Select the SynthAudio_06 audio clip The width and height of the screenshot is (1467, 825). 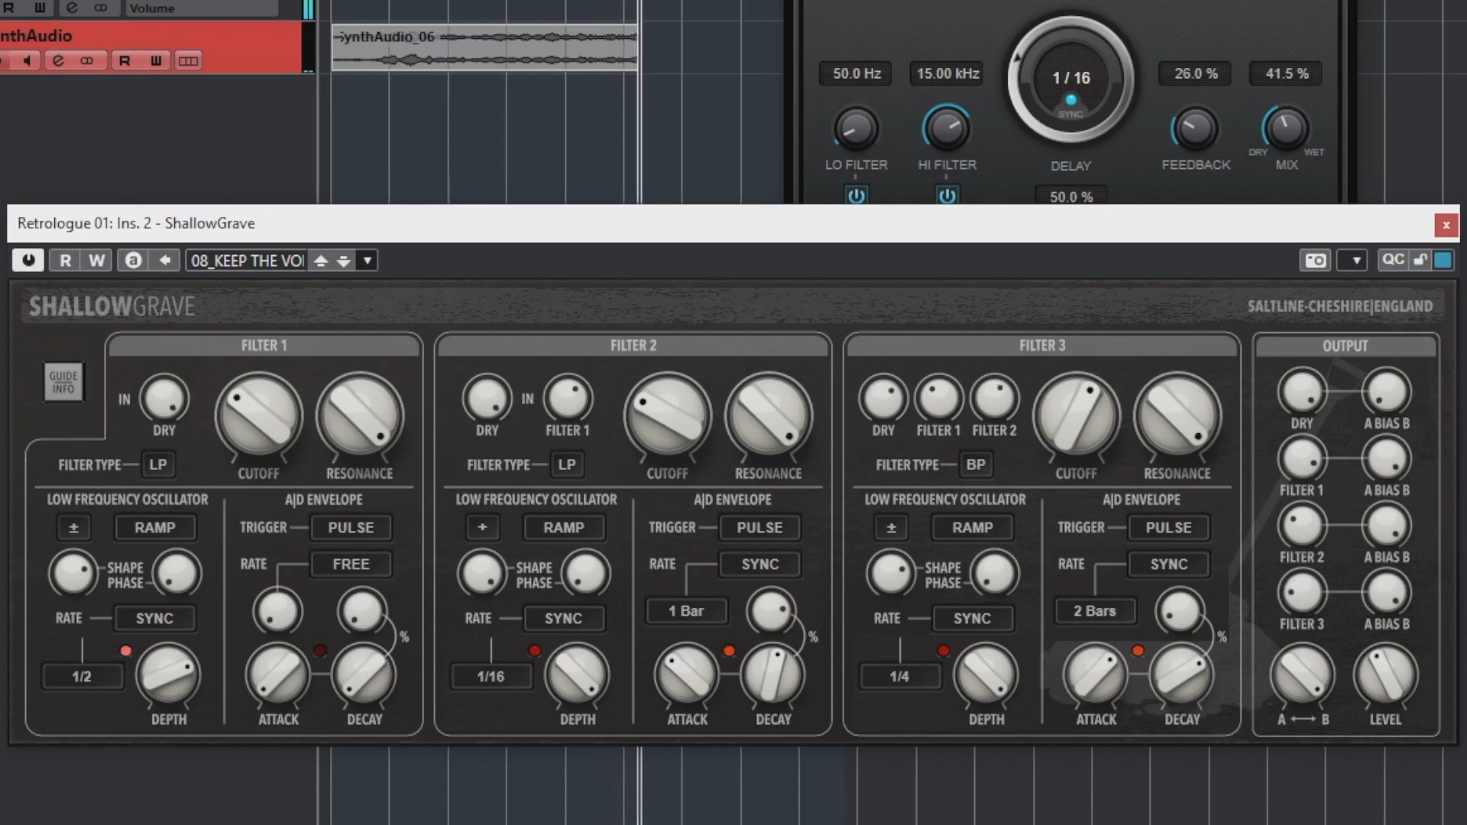(484, 47)
